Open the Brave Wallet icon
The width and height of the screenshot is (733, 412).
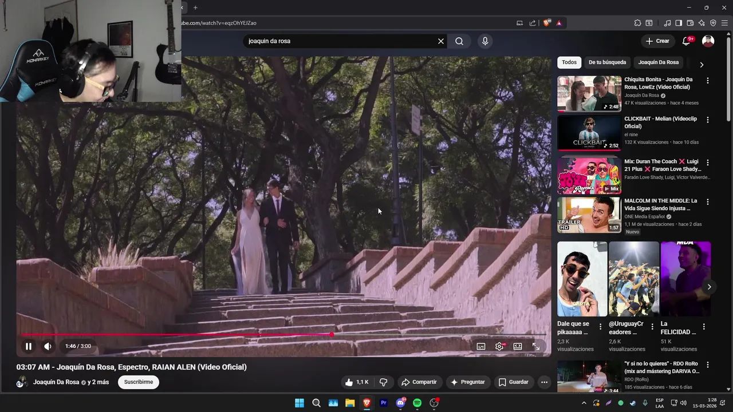pyautogui.click(x=690, y=23)
